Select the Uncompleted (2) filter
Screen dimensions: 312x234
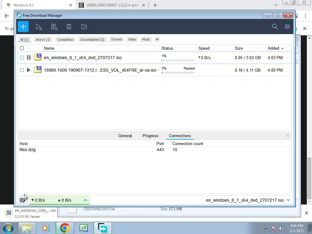point(92,40)
